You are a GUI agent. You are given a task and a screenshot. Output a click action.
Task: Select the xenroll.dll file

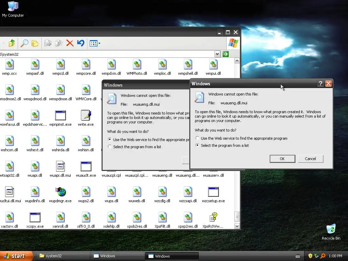coord(60,220)
